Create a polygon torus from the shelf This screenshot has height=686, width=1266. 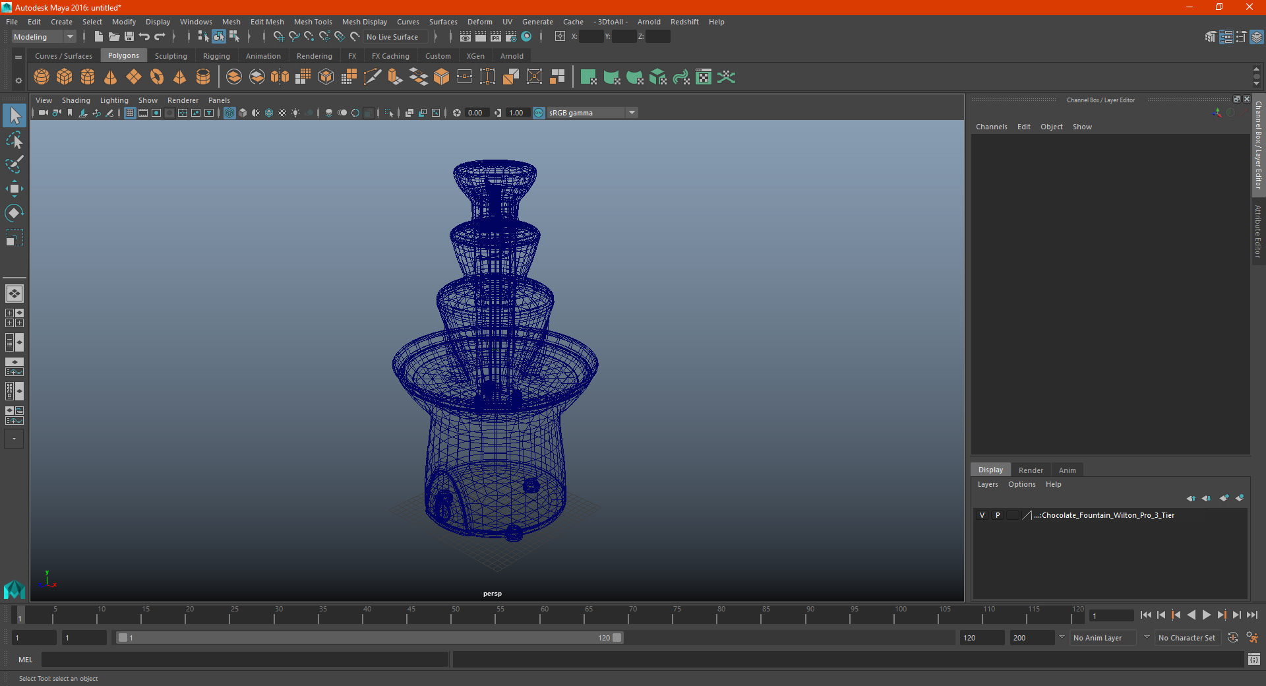point(157,77)
